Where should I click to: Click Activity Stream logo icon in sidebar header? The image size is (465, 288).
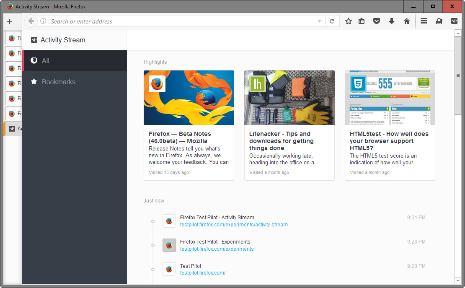(34, 40)
